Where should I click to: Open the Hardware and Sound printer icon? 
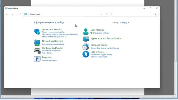click(37, 51)
